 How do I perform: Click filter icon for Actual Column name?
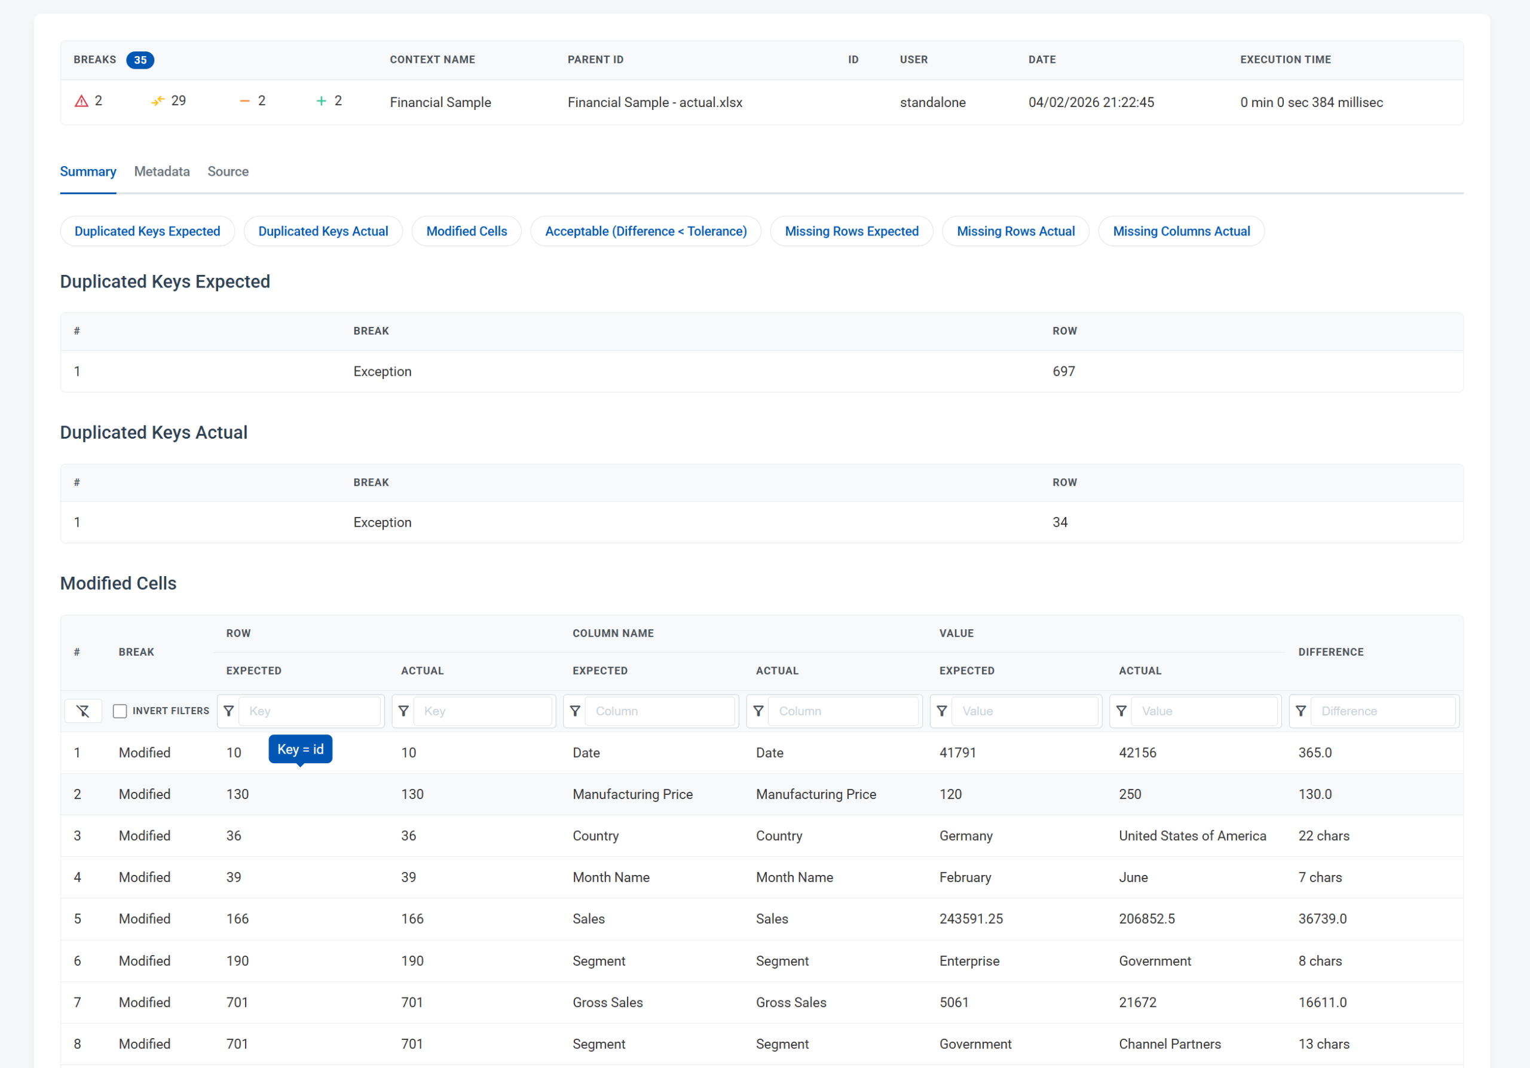click(758, 711)
